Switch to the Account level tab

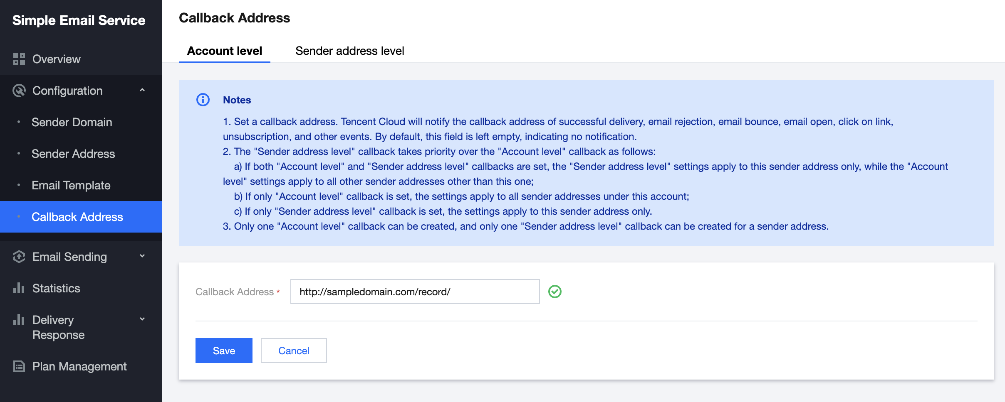225,51
